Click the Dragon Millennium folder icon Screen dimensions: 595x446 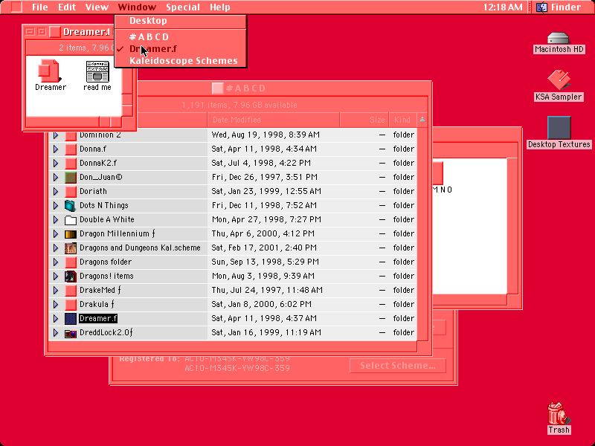(x=71, y=234)
